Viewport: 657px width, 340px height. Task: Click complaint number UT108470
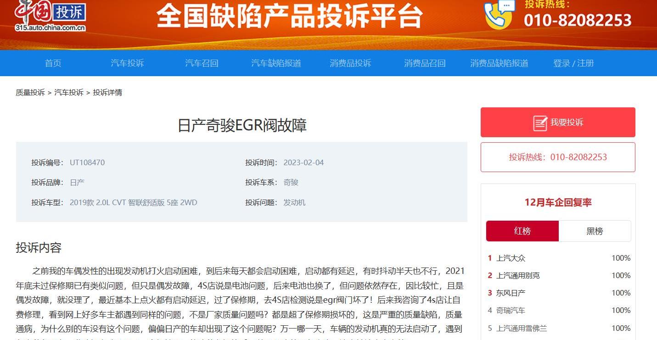tap(87, 162)
